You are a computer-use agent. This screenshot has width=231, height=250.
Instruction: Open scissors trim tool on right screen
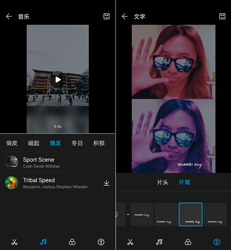pyautogui.click(x=130, y=242)
